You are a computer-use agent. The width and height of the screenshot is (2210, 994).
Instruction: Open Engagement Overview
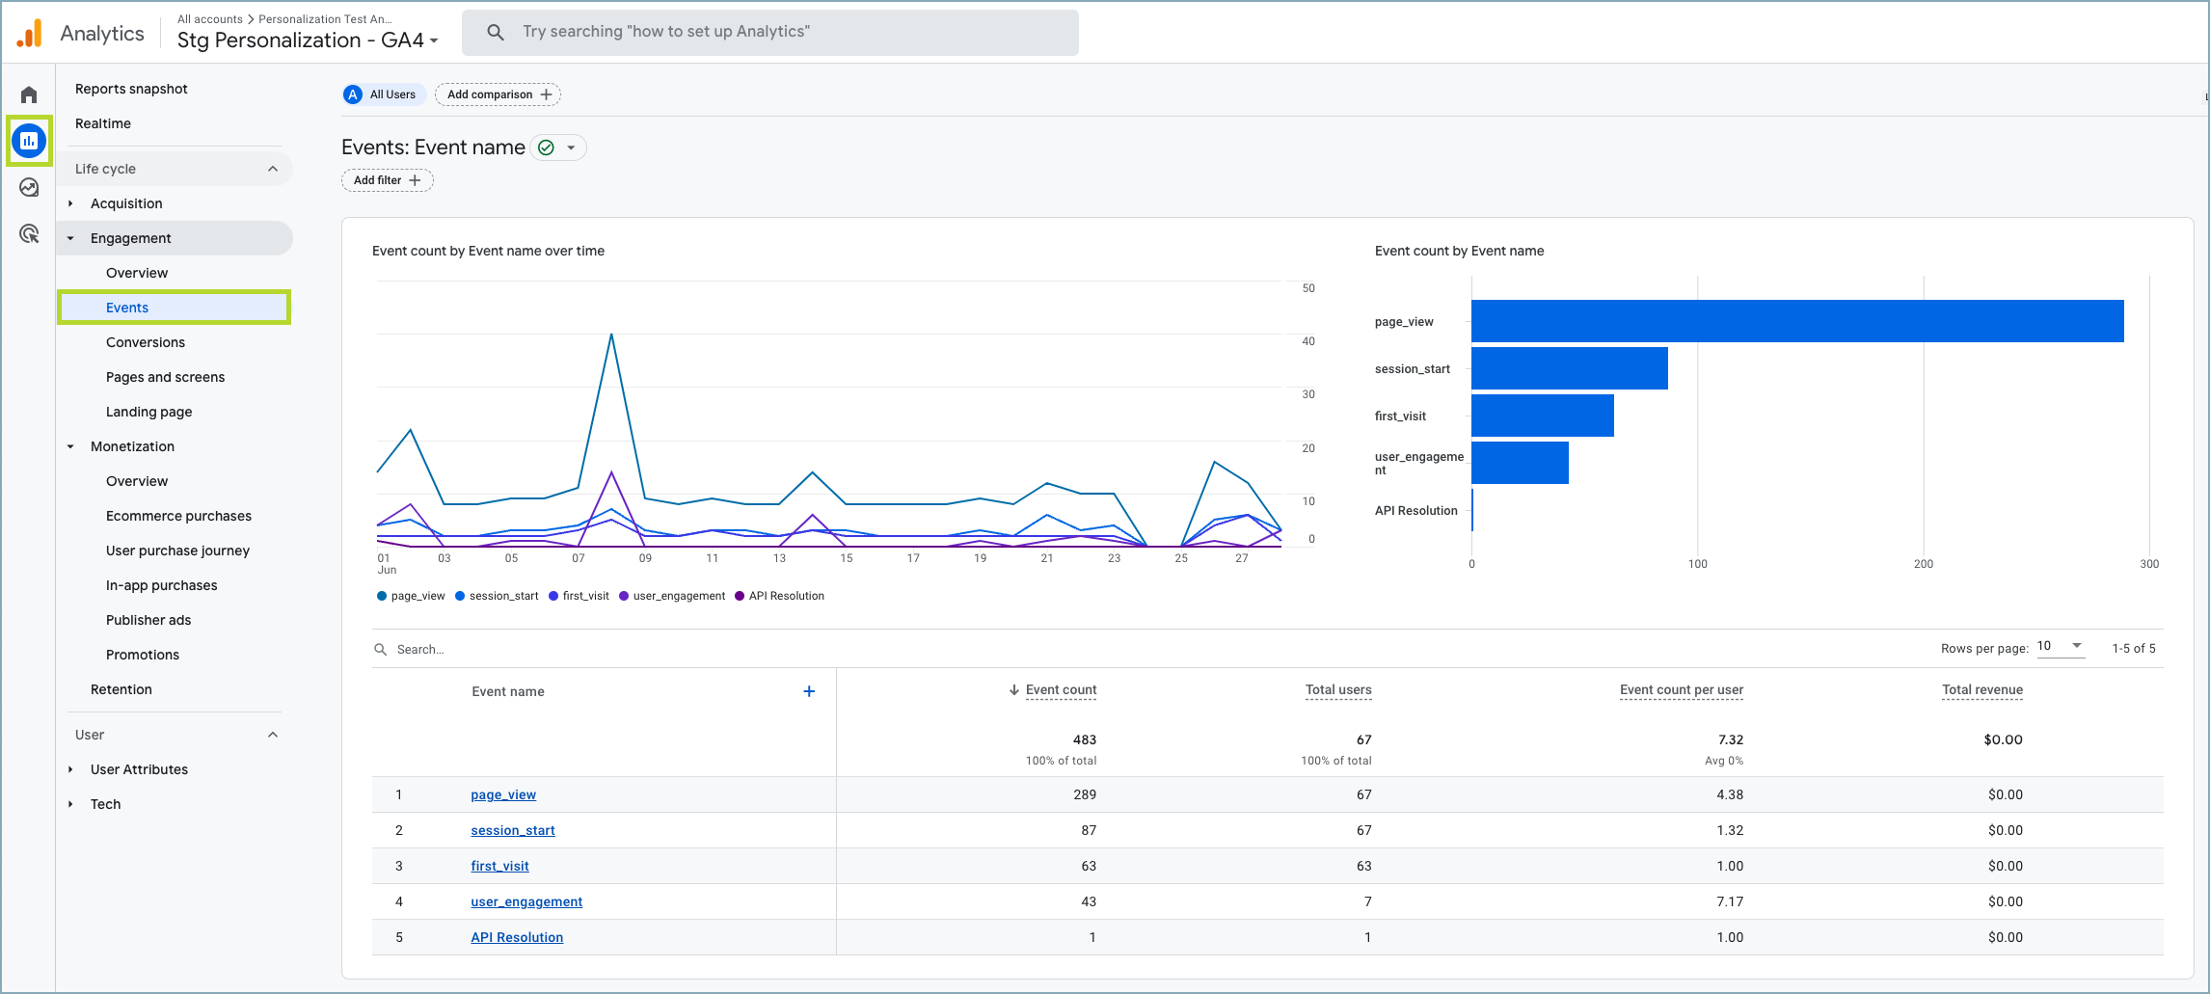[137, 273]
